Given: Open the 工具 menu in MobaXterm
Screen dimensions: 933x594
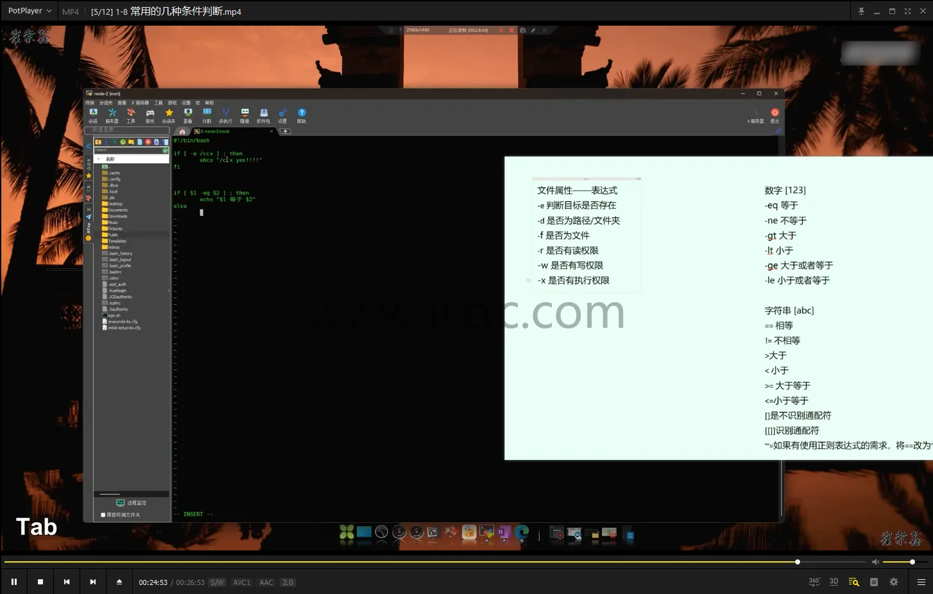Looking at the screenshot, I should point(158,102).
